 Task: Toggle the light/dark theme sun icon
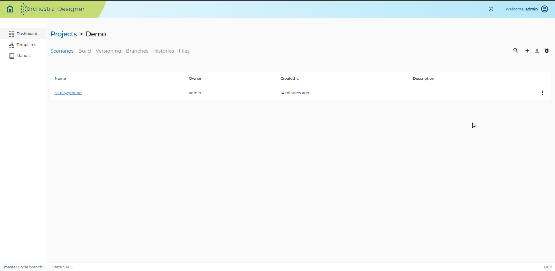[491, 9]
